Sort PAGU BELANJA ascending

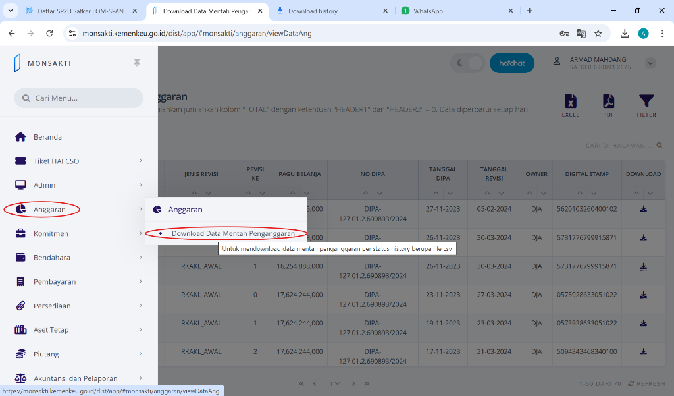(x=292, y=193)
